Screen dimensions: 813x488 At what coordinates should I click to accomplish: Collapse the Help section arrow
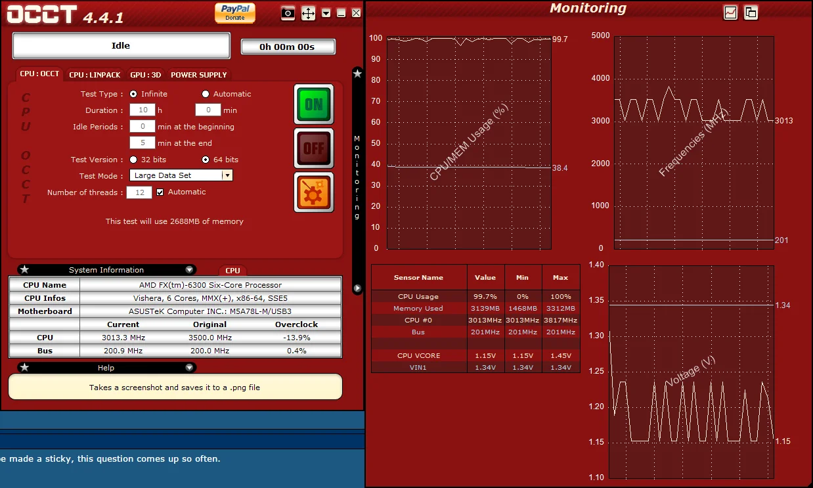[189, 367]
